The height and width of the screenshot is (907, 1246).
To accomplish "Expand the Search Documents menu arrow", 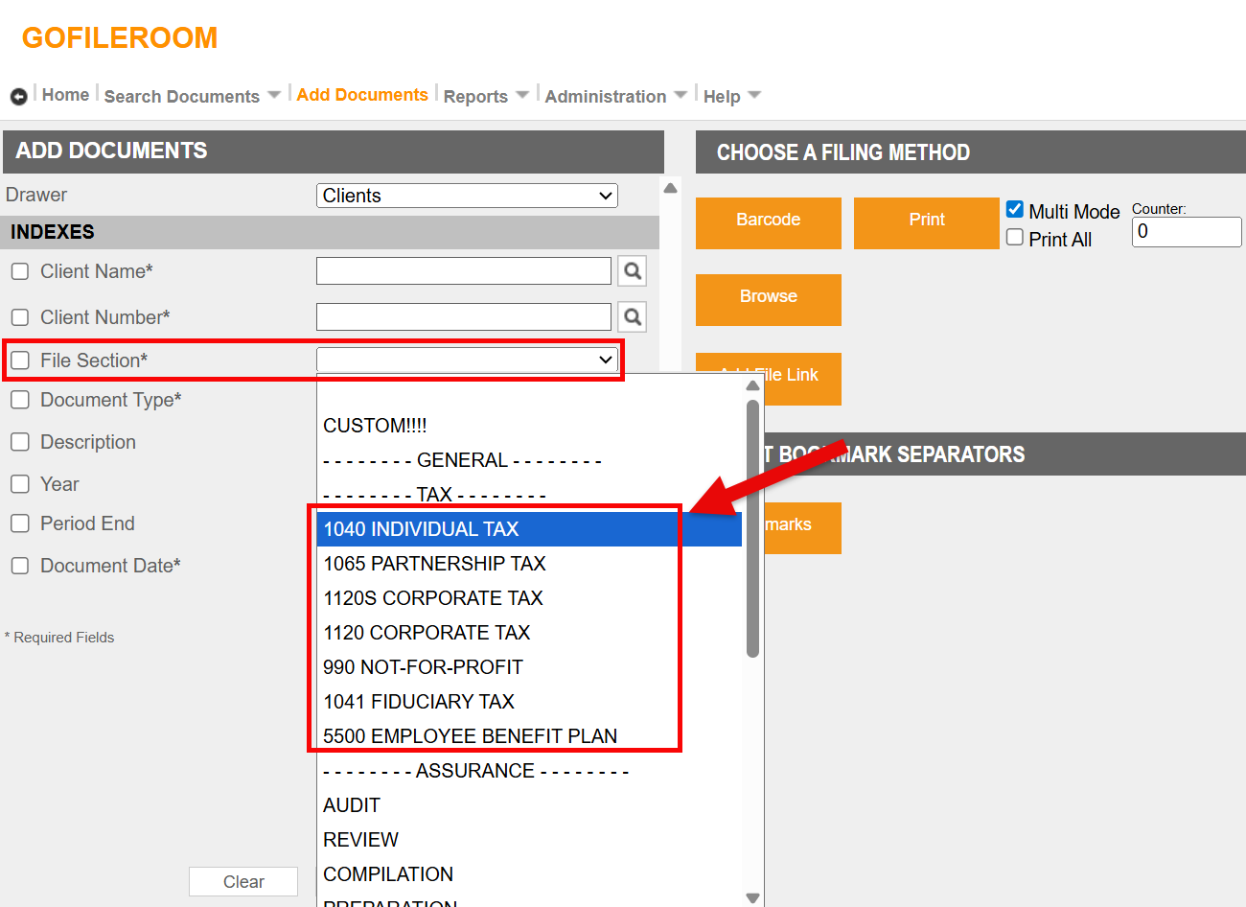I will coord(274,95).
